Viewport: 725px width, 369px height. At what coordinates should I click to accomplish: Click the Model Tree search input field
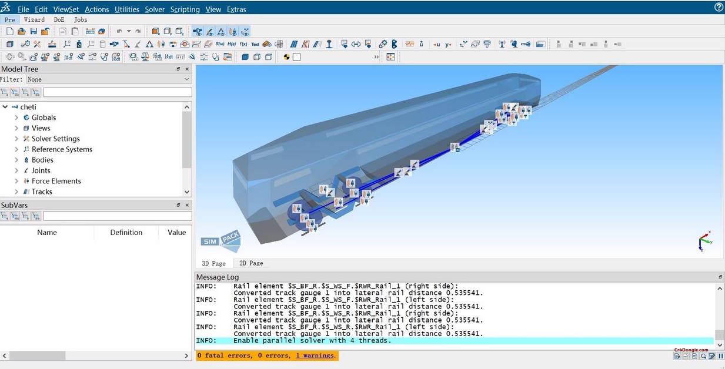[x=118, y=92]
